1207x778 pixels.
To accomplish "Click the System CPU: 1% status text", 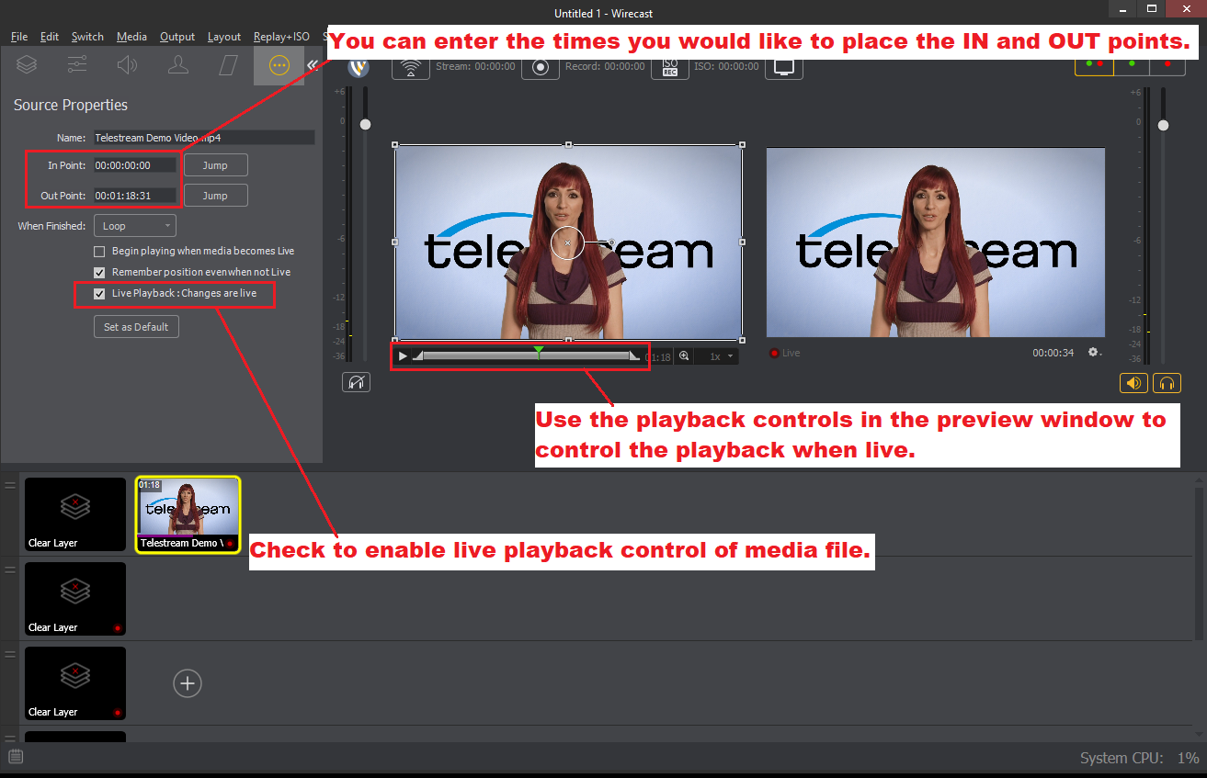I will click(1140, 758).
